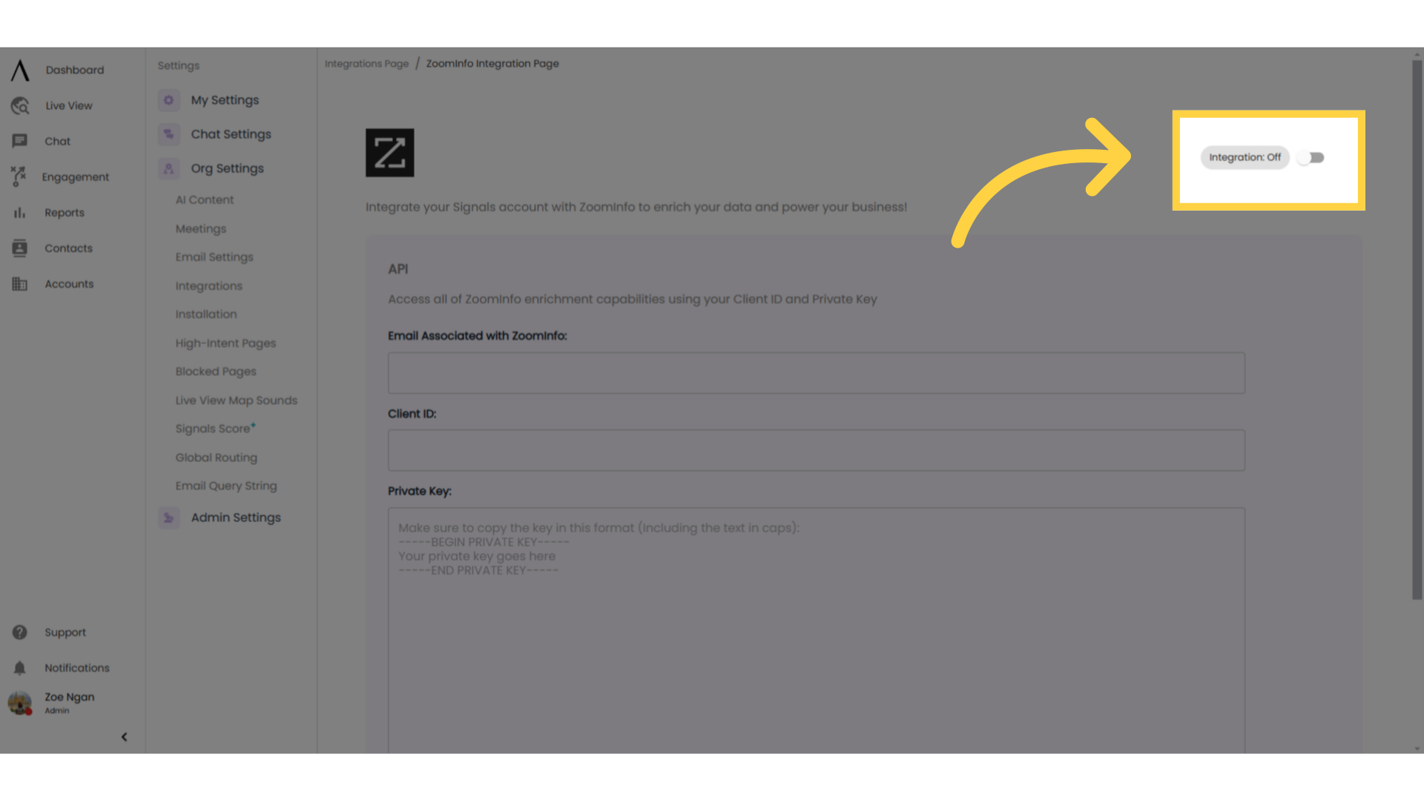Click the Integrations Page breadcrumb link

pos(367,62)
